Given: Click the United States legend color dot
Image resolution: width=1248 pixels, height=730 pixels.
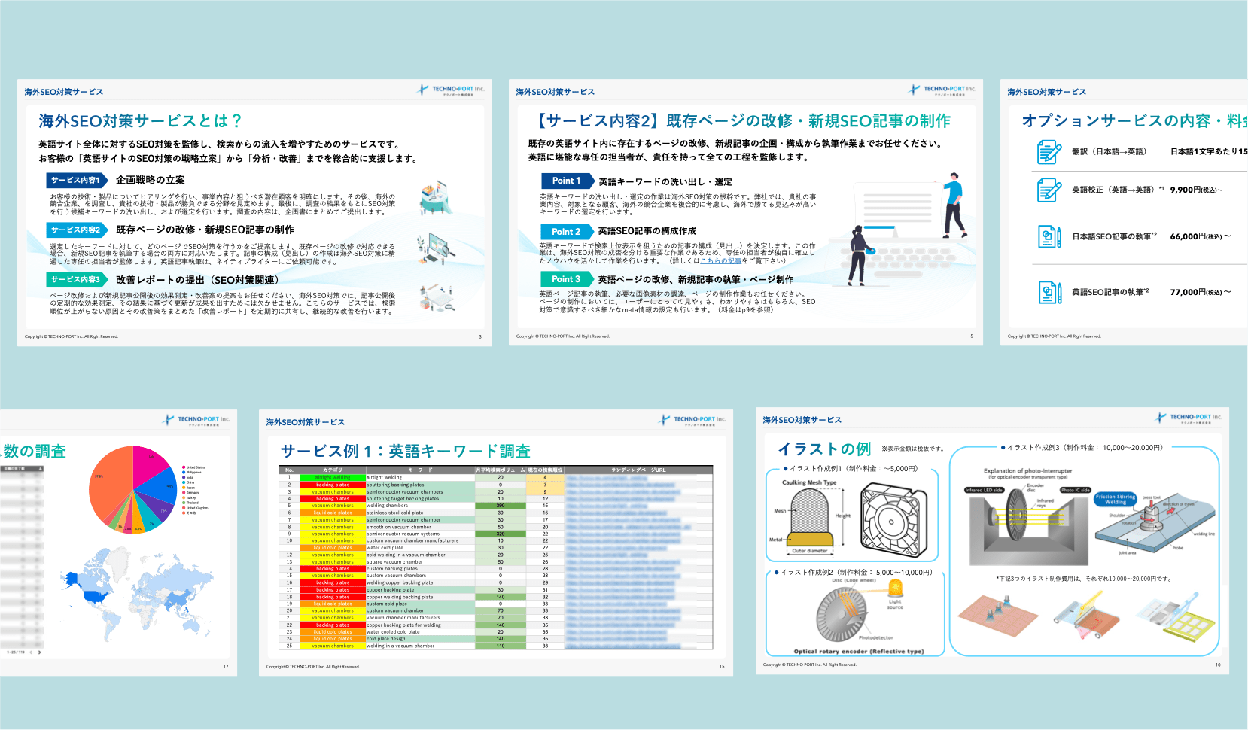Looking at the screenshot, I should tap(184, 467).
